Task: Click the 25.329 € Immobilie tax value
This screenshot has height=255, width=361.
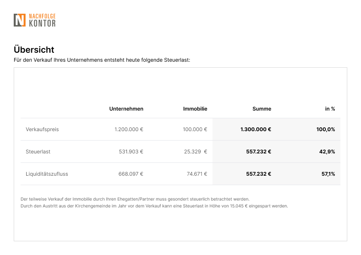Action: pyautogui.click(x=196, y=152)
